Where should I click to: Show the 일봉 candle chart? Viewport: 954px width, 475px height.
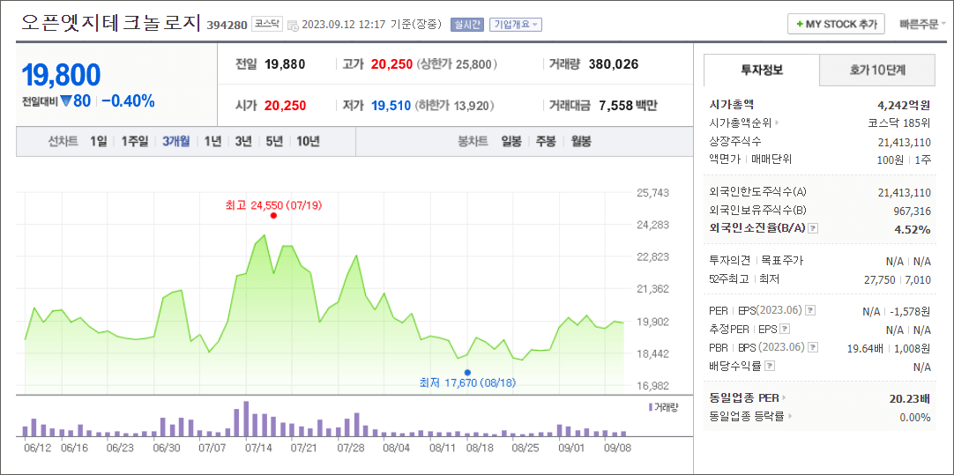point(511,142)
